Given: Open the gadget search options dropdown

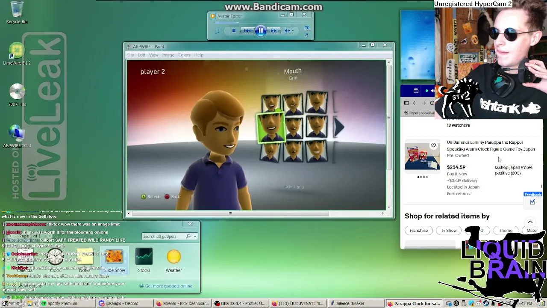Looking at the screenshot, I should pos(194,236).
